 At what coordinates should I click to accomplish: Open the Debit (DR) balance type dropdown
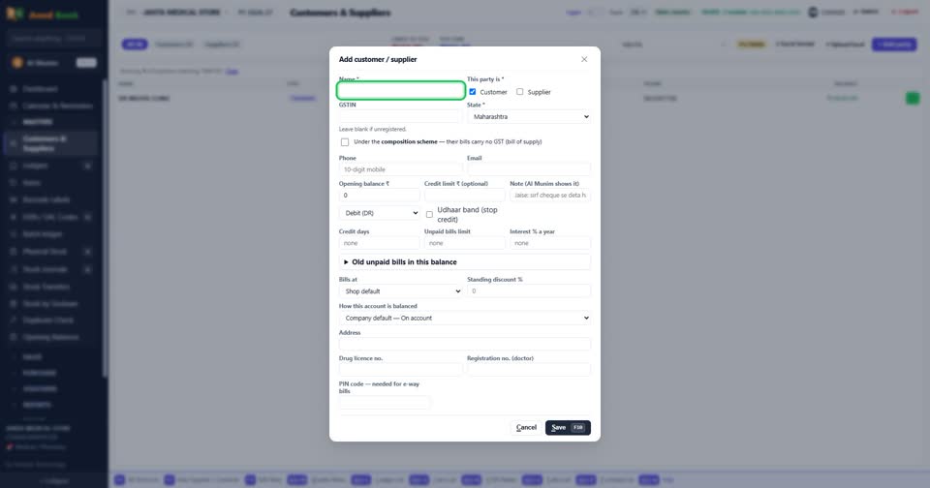coord(380,213)
